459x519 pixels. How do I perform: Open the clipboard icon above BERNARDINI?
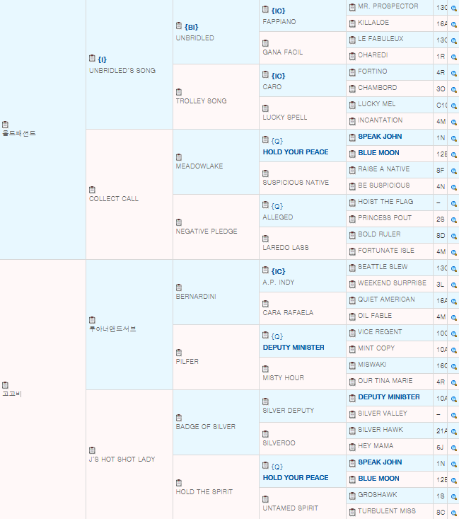(x=179, y=287)
